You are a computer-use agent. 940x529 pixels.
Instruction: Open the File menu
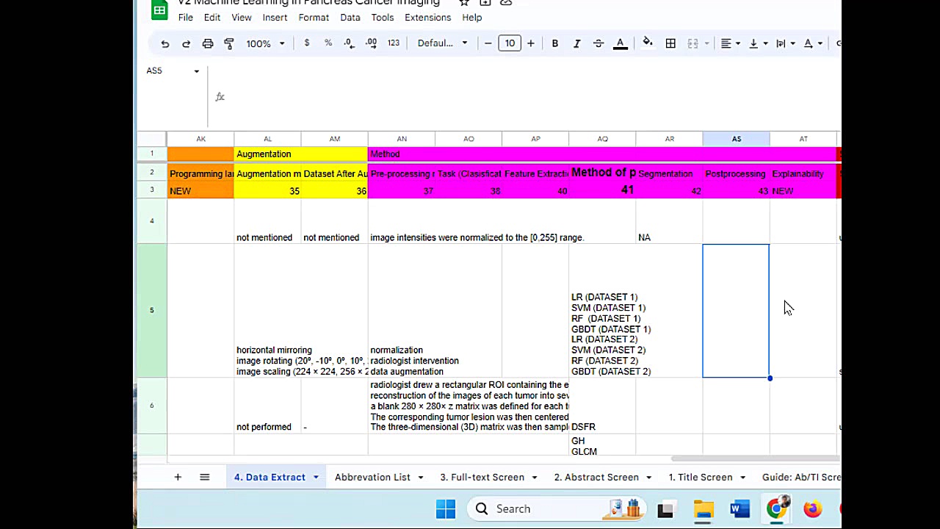(x=186, y=18)
